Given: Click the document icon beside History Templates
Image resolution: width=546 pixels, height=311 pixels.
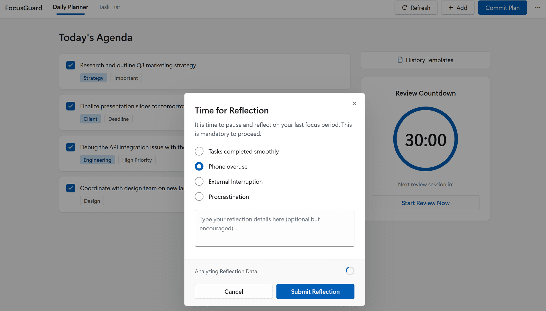Looking at the screenshot, I should [400, 60].
